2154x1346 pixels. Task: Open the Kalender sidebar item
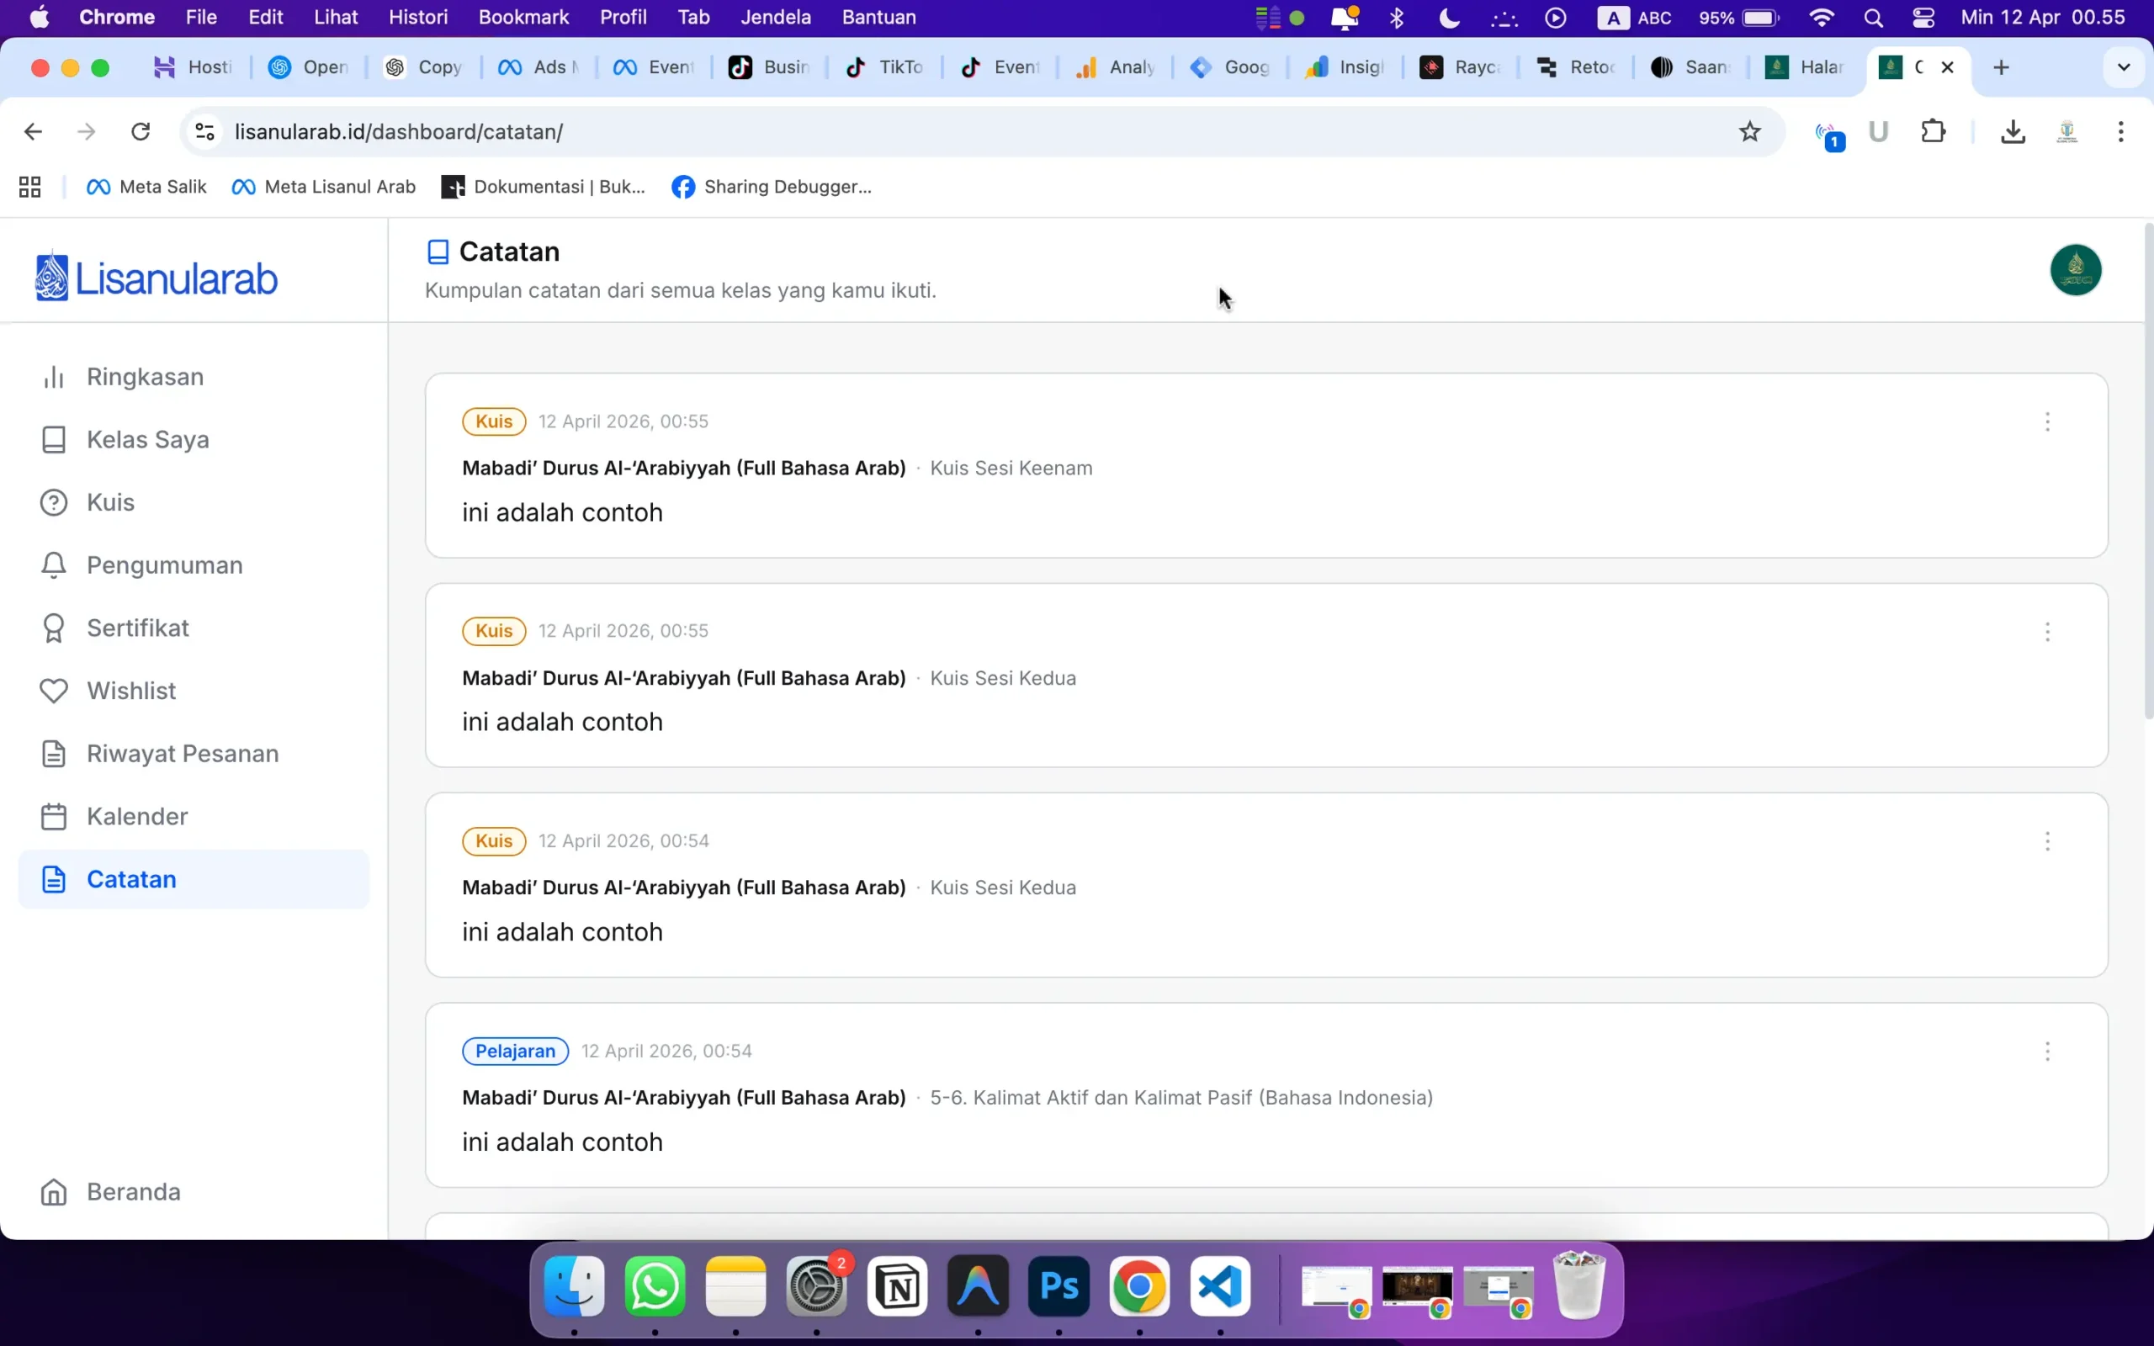tap(137, 816)
